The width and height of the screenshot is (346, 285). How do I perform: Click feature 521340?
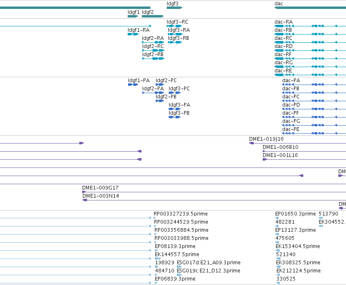click(285, 255)
